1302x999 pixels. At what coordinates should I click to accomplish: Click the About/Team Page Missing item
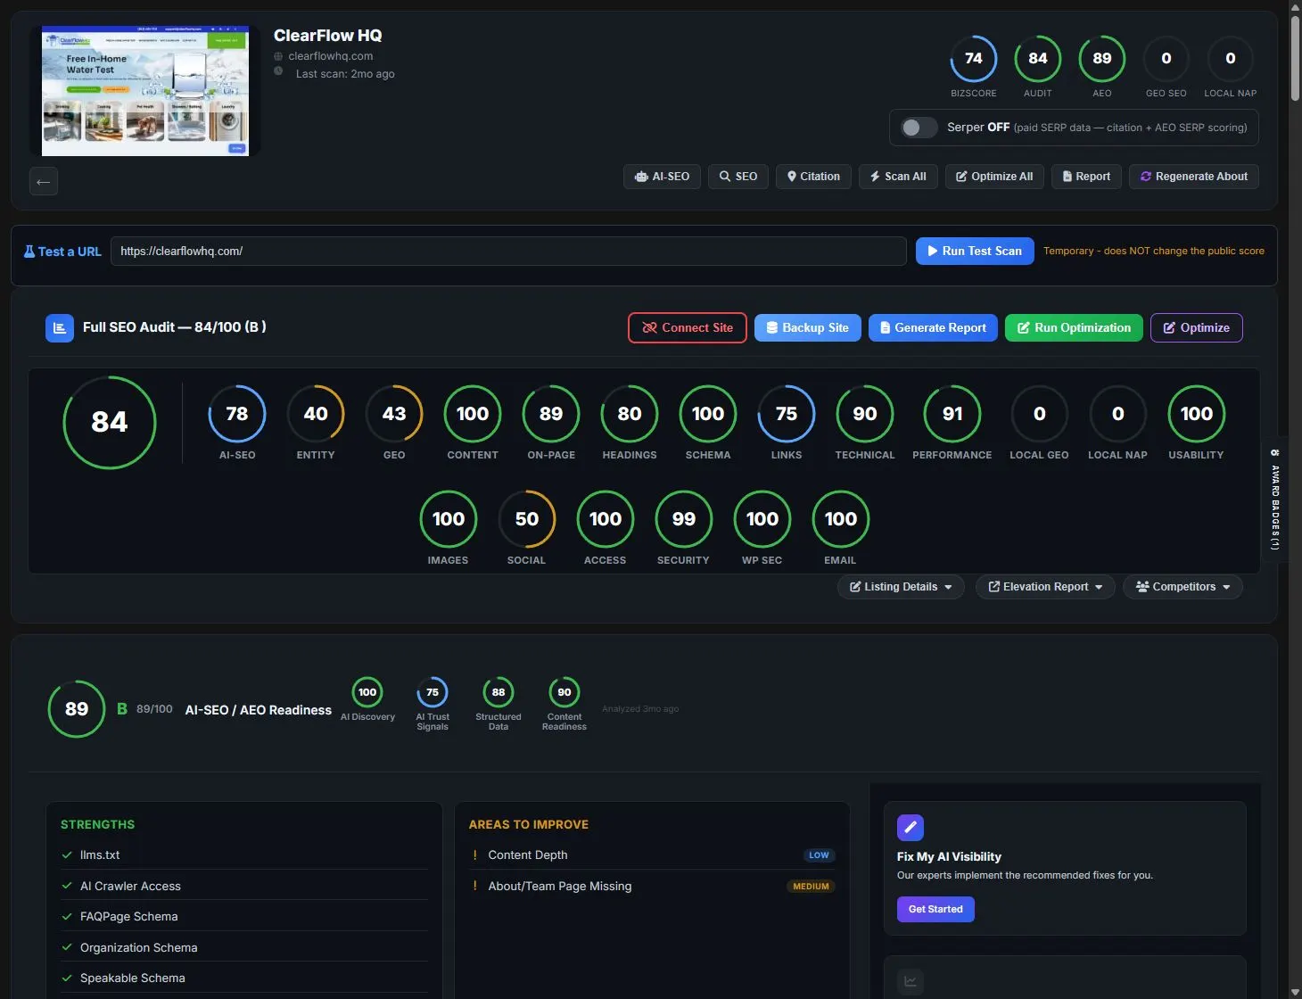tap(652, 886)
